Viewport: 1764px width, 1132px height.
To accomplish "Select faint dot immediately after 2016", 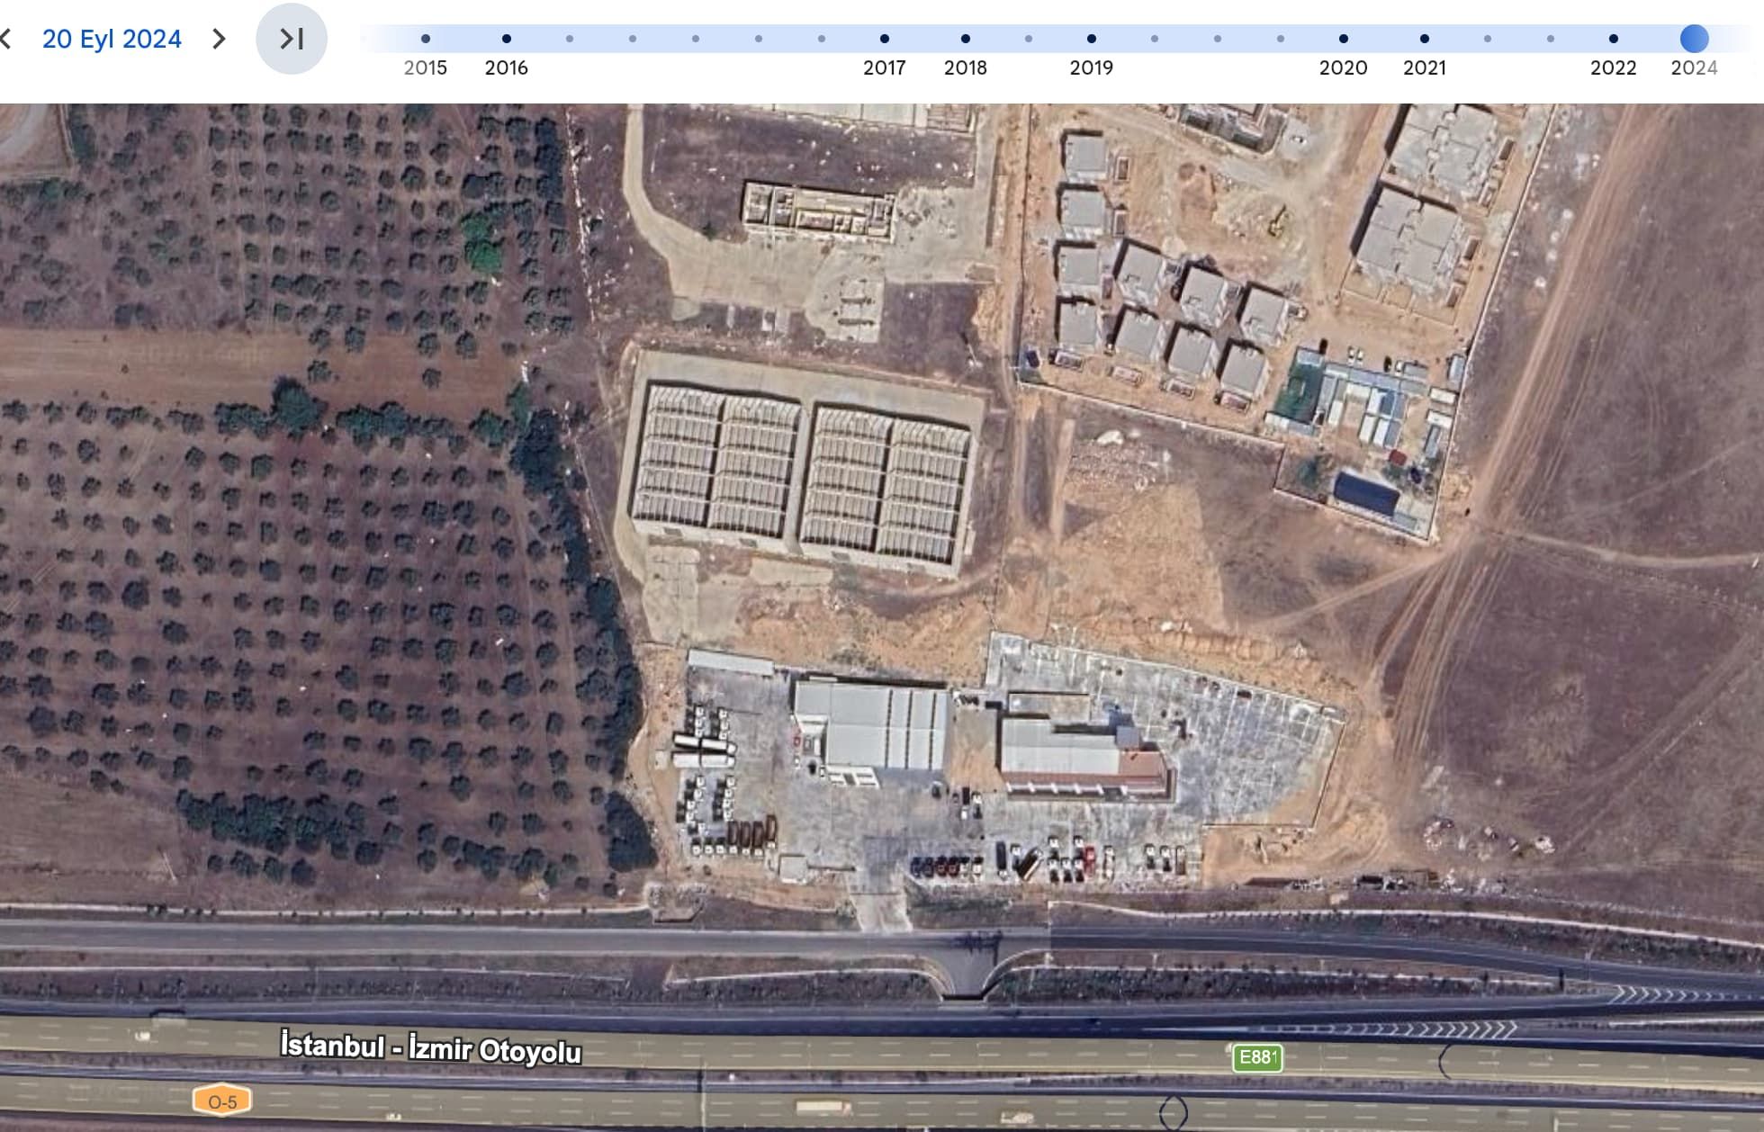I will pyautogui.click(x=570, y=39).
